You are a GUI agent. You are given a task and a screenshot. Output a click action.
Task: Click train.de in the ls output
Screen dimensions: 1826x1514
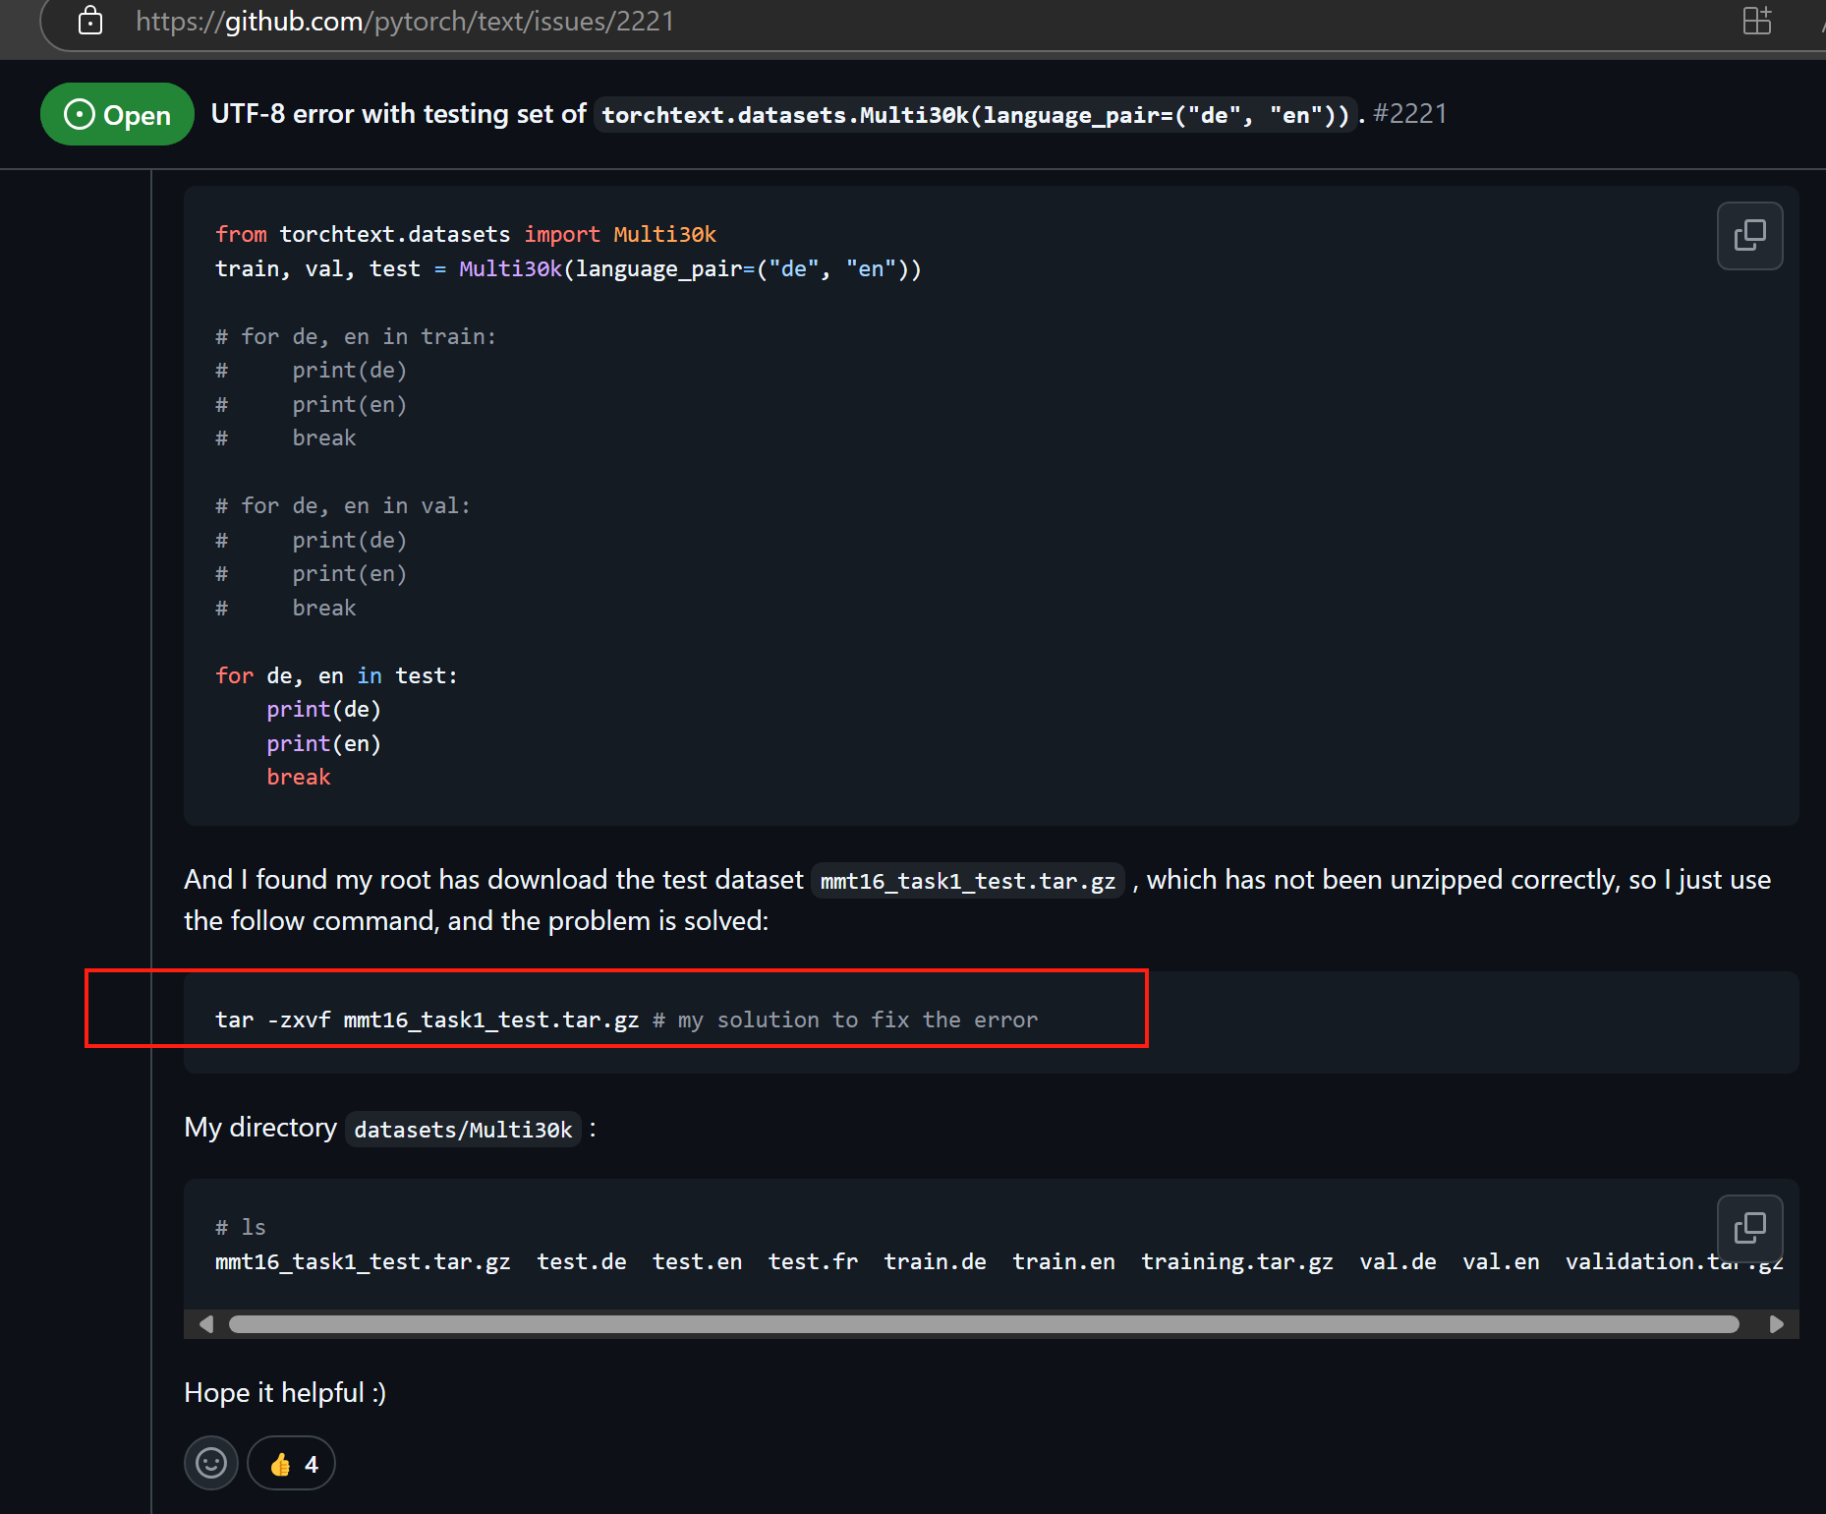click(935, 1261)
